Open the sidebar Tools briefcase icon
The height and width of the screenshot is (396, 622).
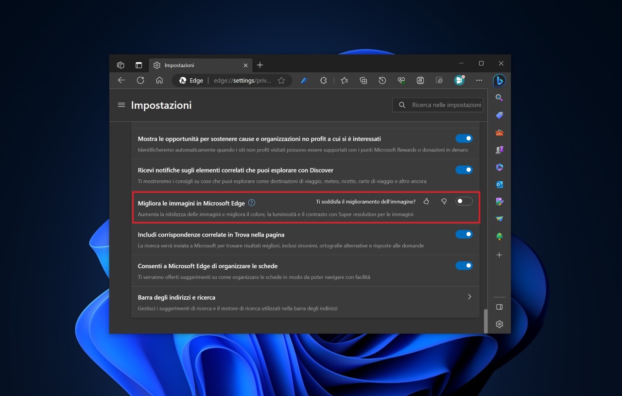[499, 133]
